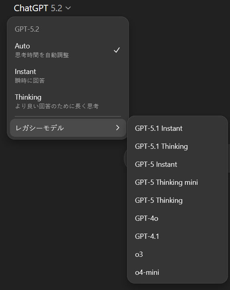The height and width of the screenshot is (290, 230).
Task: Select GPT-5.1 Thinking from legacy list
Action: click(x=178, y=146)
